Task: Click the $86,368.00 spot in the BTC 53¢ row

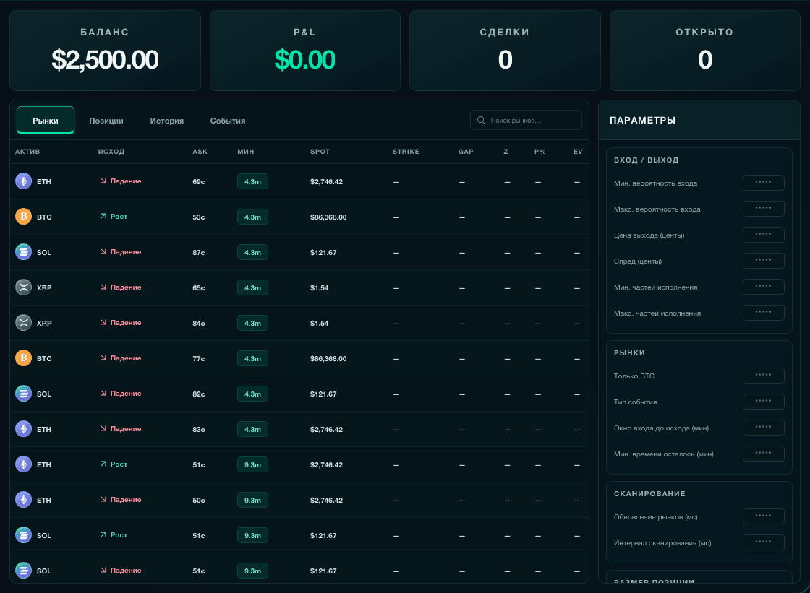Action: (x=328, y=217)
